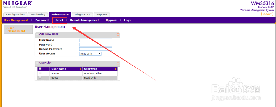The image size is (276, 107).
Task: Sort by User type column arrows
Action: 116,69
